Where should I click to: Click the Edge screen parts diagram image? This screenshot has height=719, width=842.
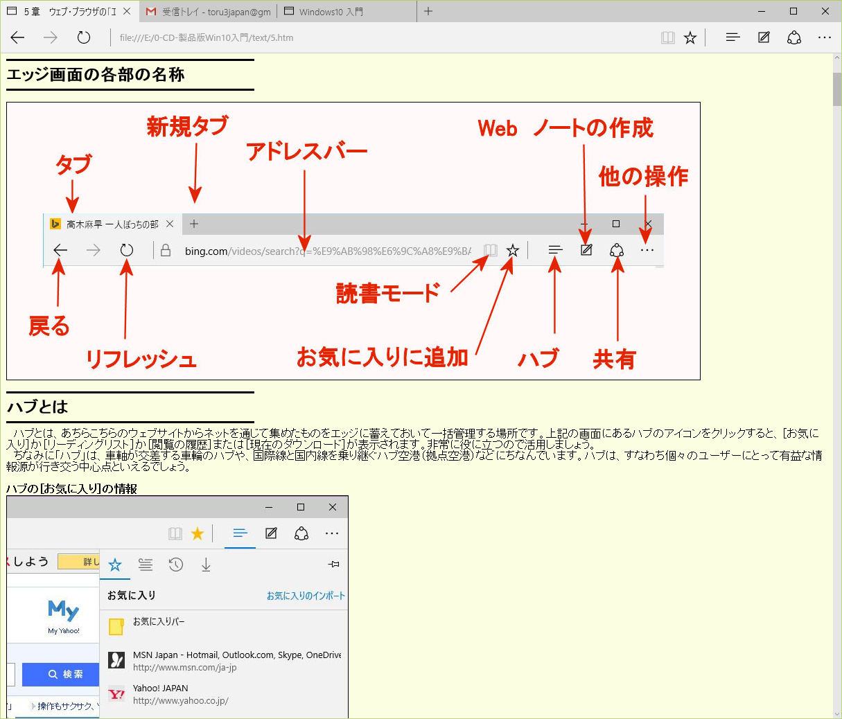click(x=353, y=241)
